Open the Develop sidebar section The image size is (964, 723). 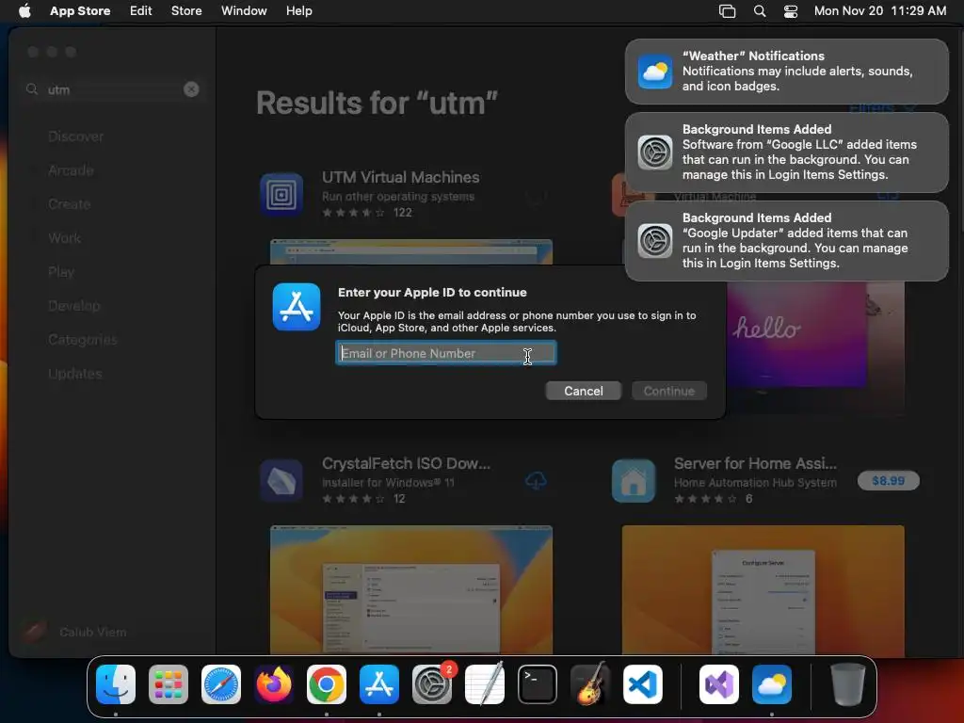tap(73, 306)
